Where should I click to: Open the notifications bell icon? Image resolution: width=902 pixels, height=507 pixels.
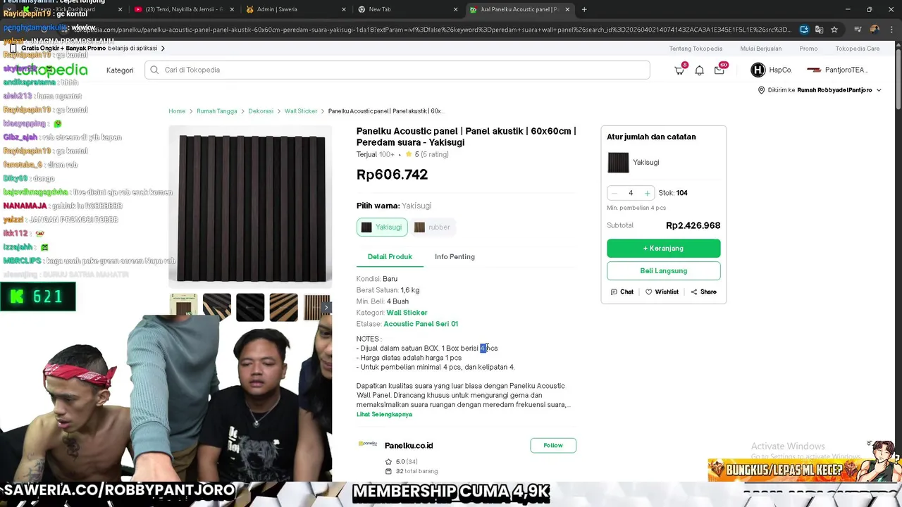[x=699, y=70]
